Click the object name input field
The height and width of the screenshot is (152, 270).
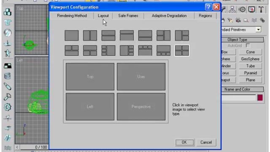pyautogui.click(x=238, y=98)
